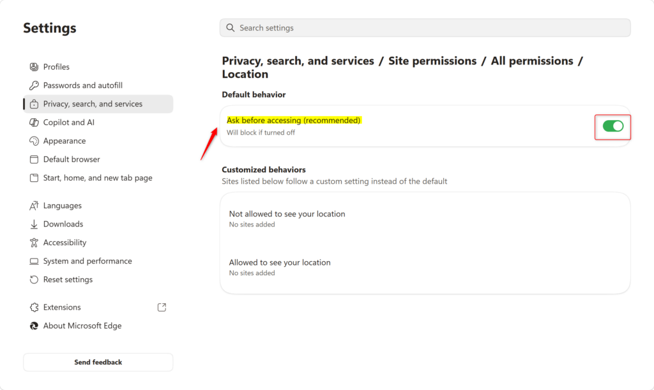654x390 pixels.
Task: Click inside the Search settings field
Action: (425, 27)
